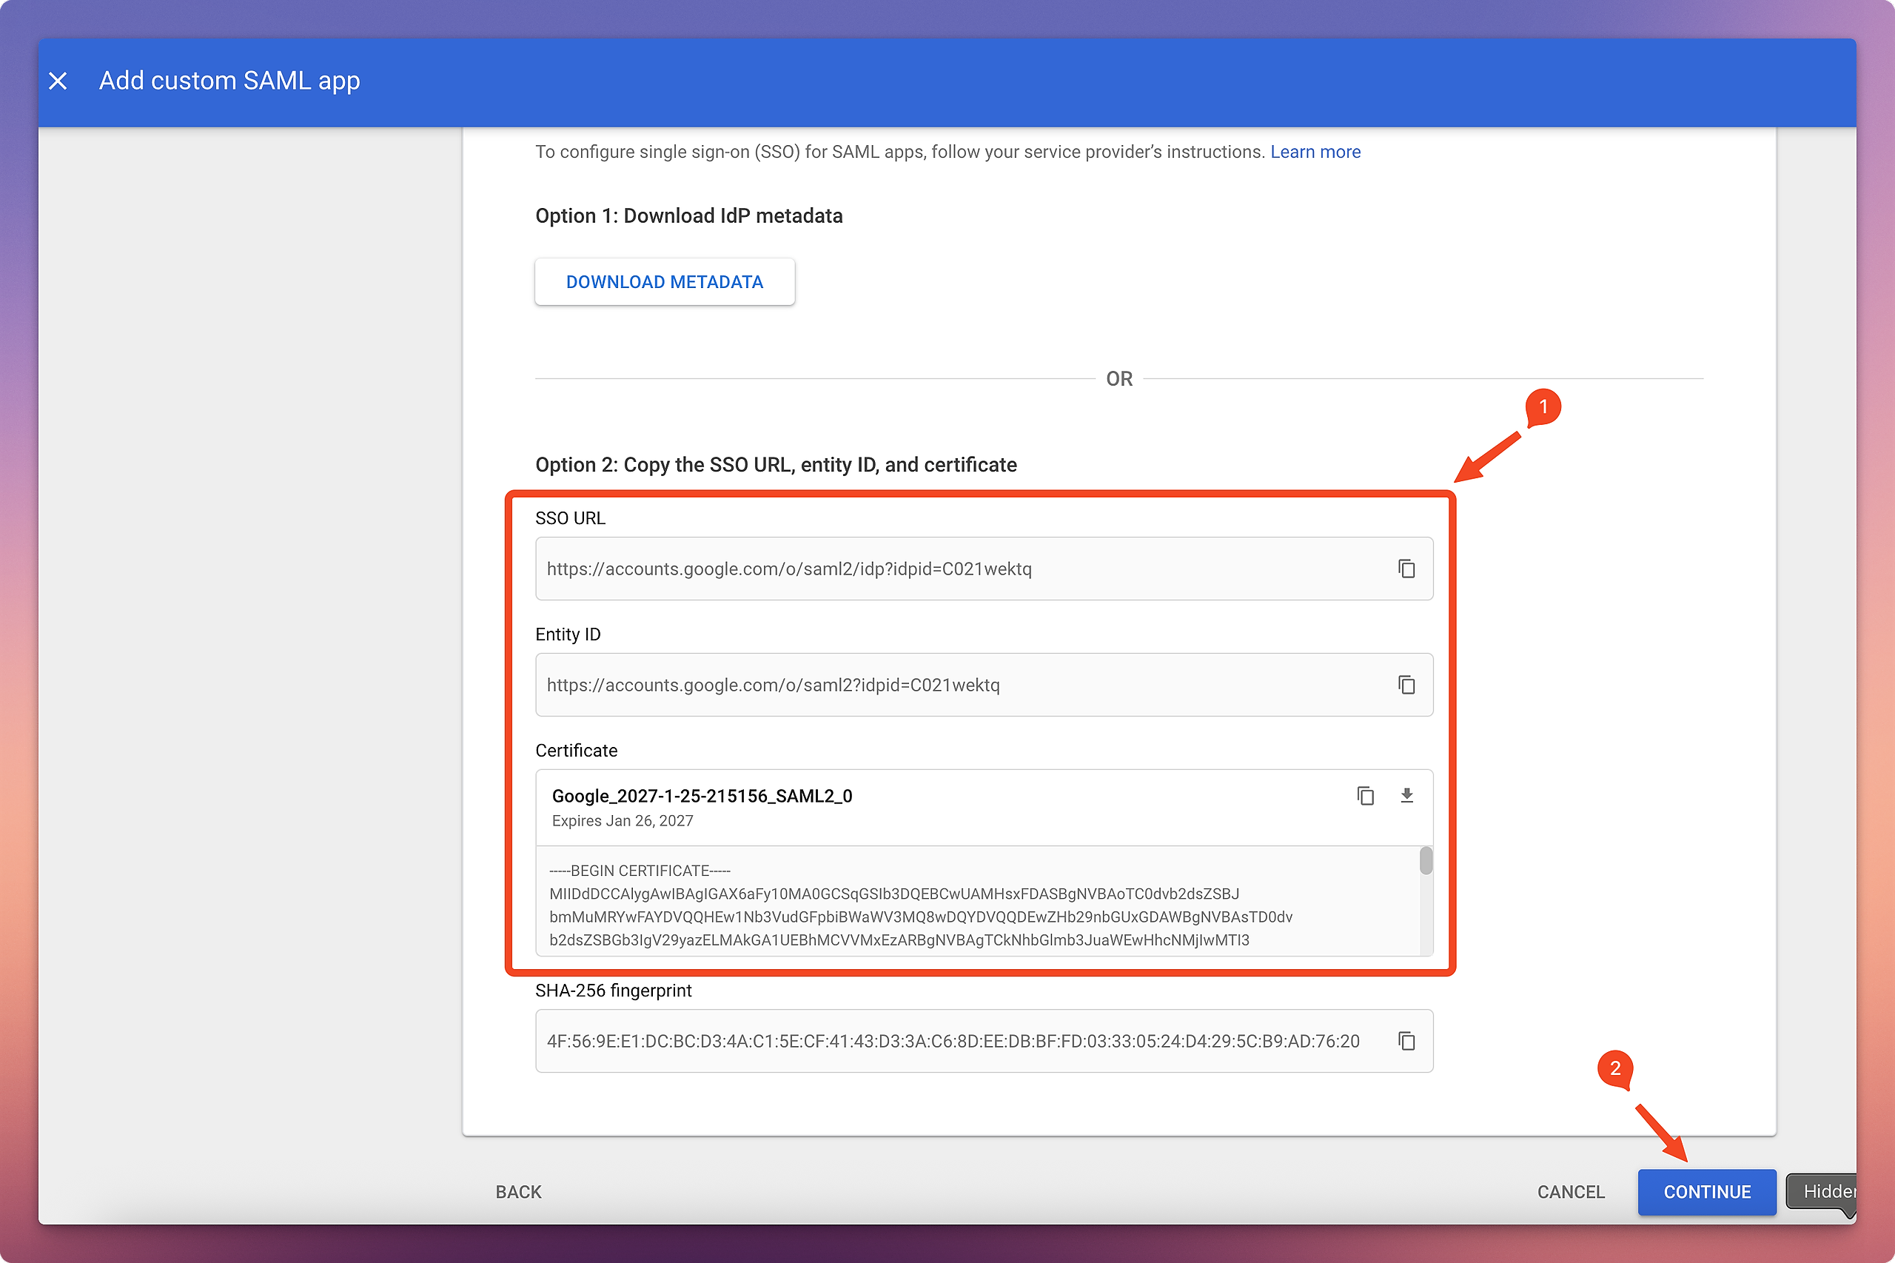The width and height of the screenshot is (1895, 1263).
Task: Click the Cancel button
Action: tap(1569, 1191)
